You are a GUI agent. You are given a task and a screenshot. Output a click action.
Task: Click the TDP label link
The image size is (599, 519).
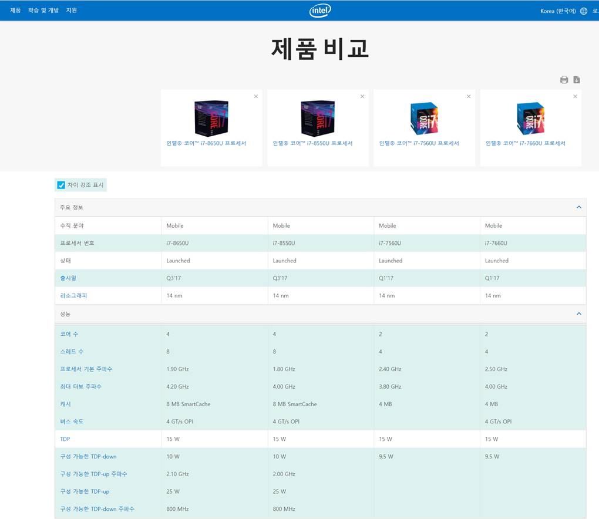(x=65, y=439)
